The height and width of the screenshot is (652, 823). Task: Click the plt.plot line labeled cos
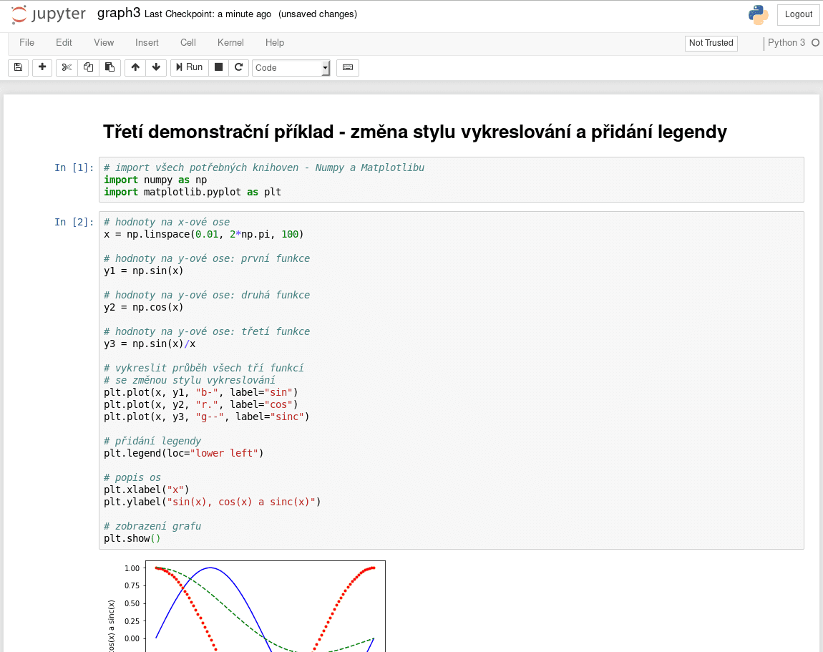click(201, 404)
